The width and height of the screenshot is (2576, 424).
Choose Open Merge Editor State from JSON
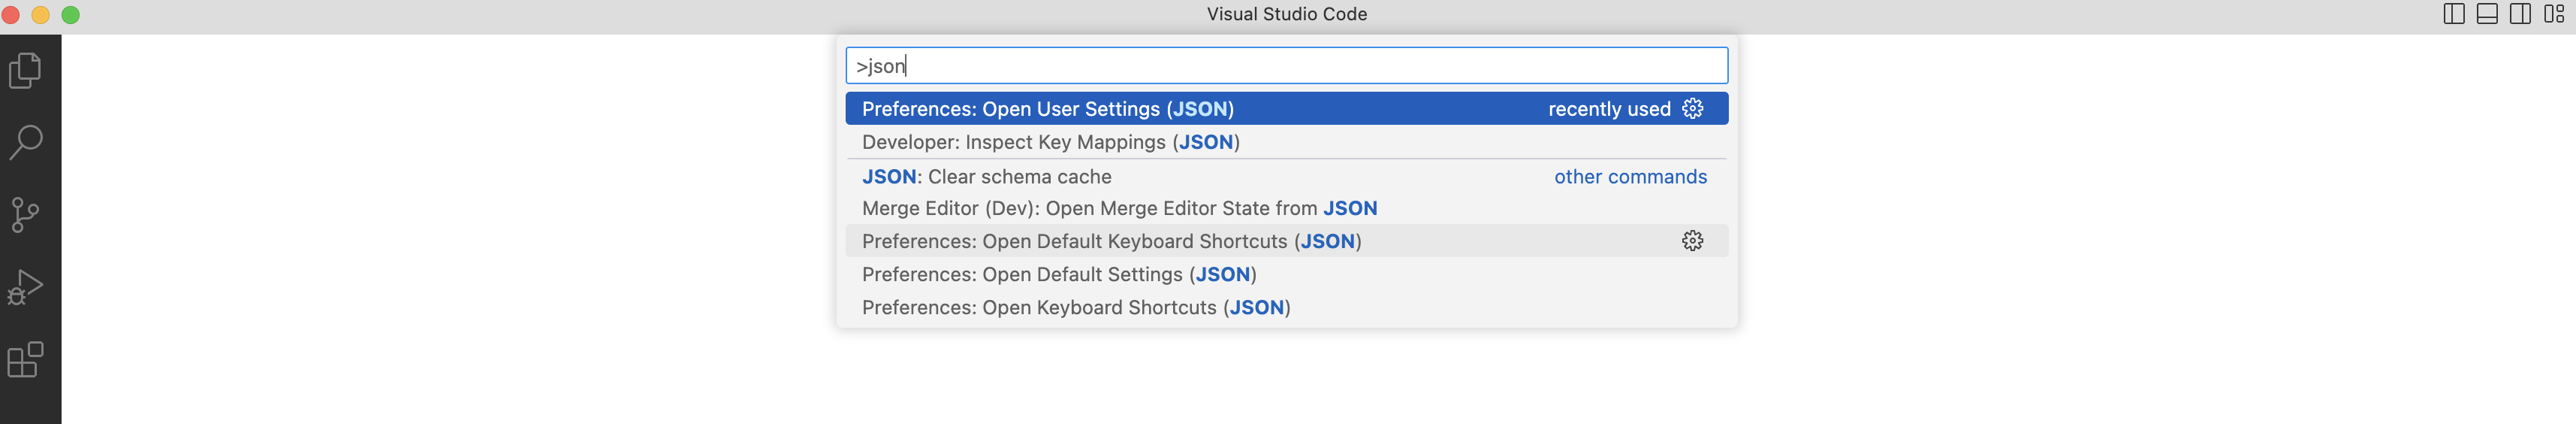coord(1286,208)
